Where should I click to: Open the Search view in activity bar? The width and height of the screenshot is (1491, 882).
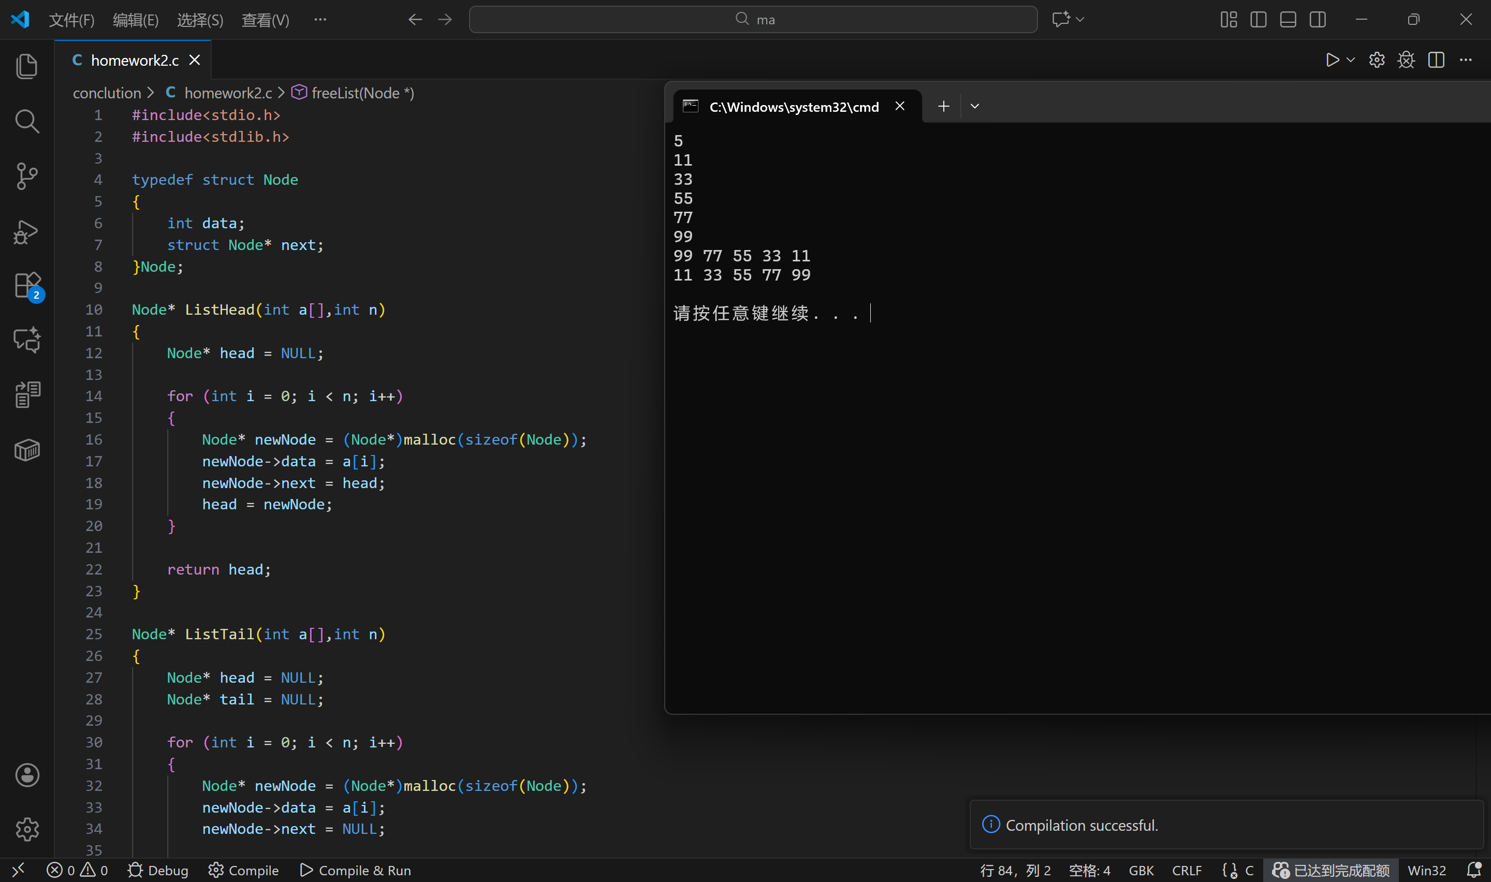point(27,121)
